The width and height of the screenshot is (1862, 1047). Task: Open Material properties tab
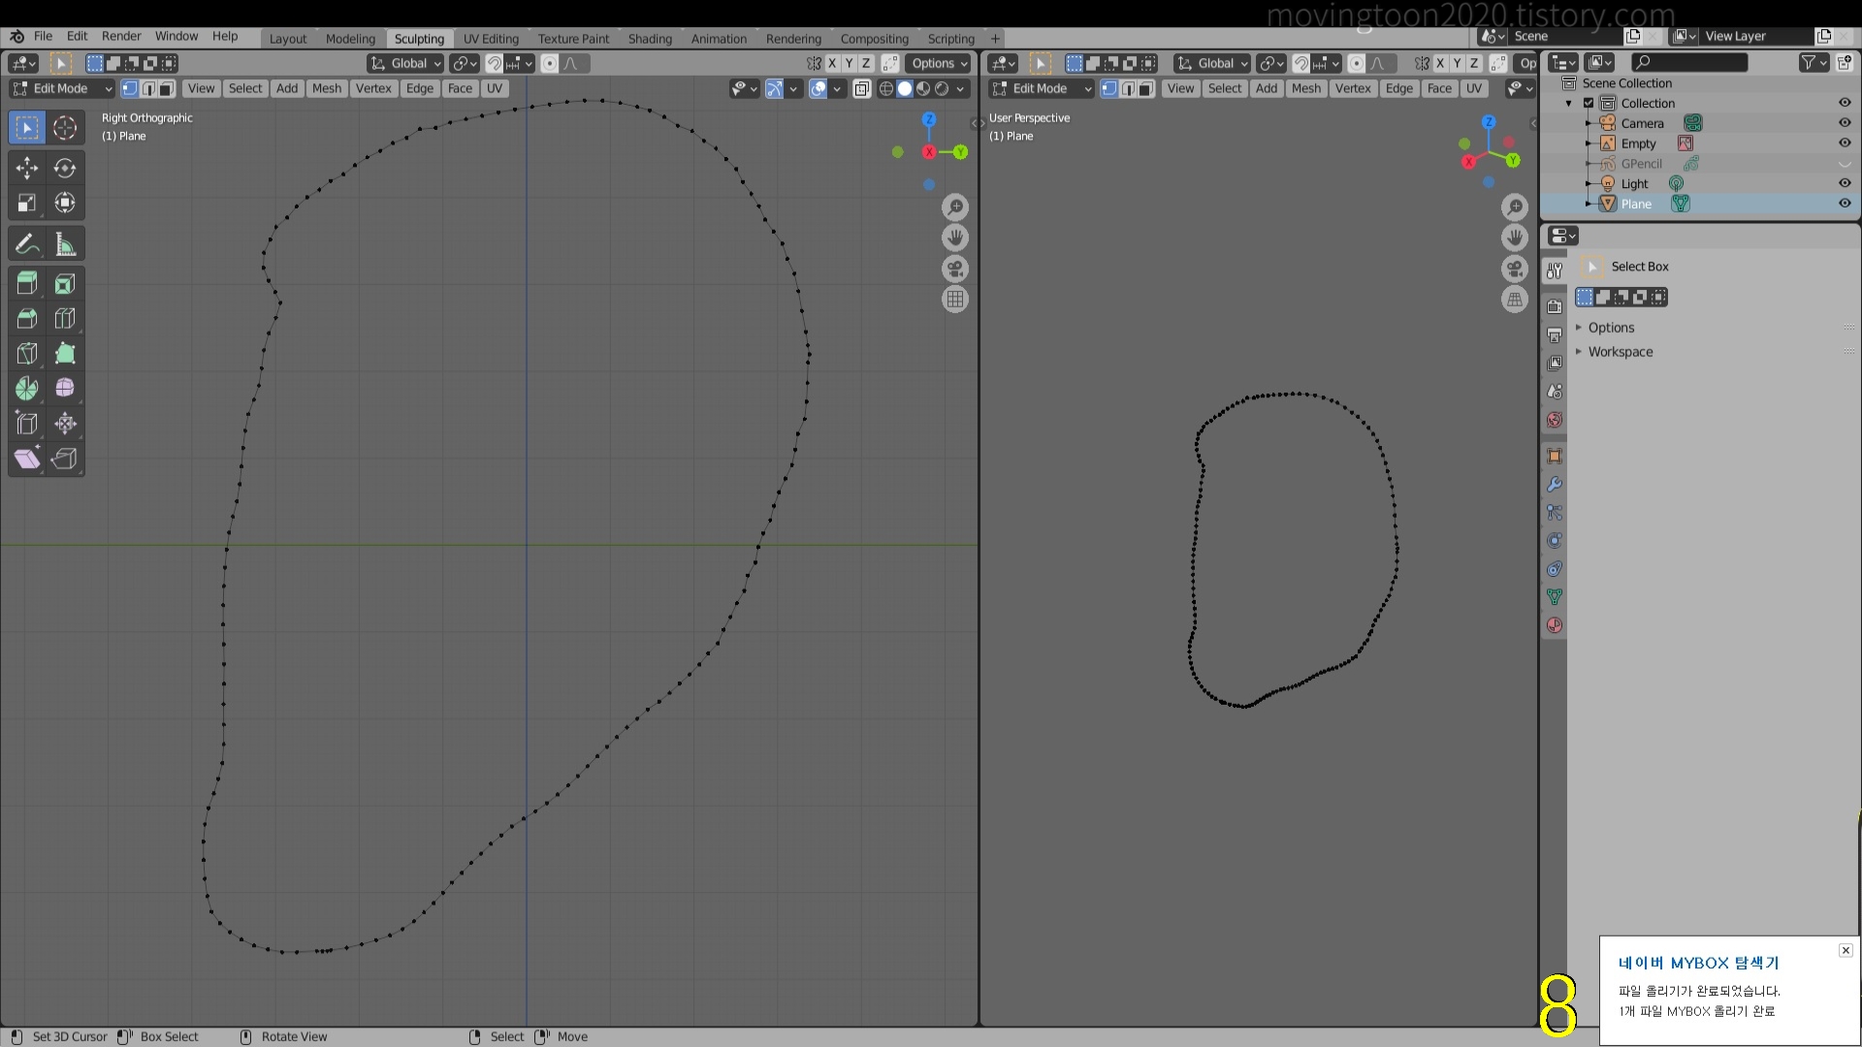pos(1555,625)
